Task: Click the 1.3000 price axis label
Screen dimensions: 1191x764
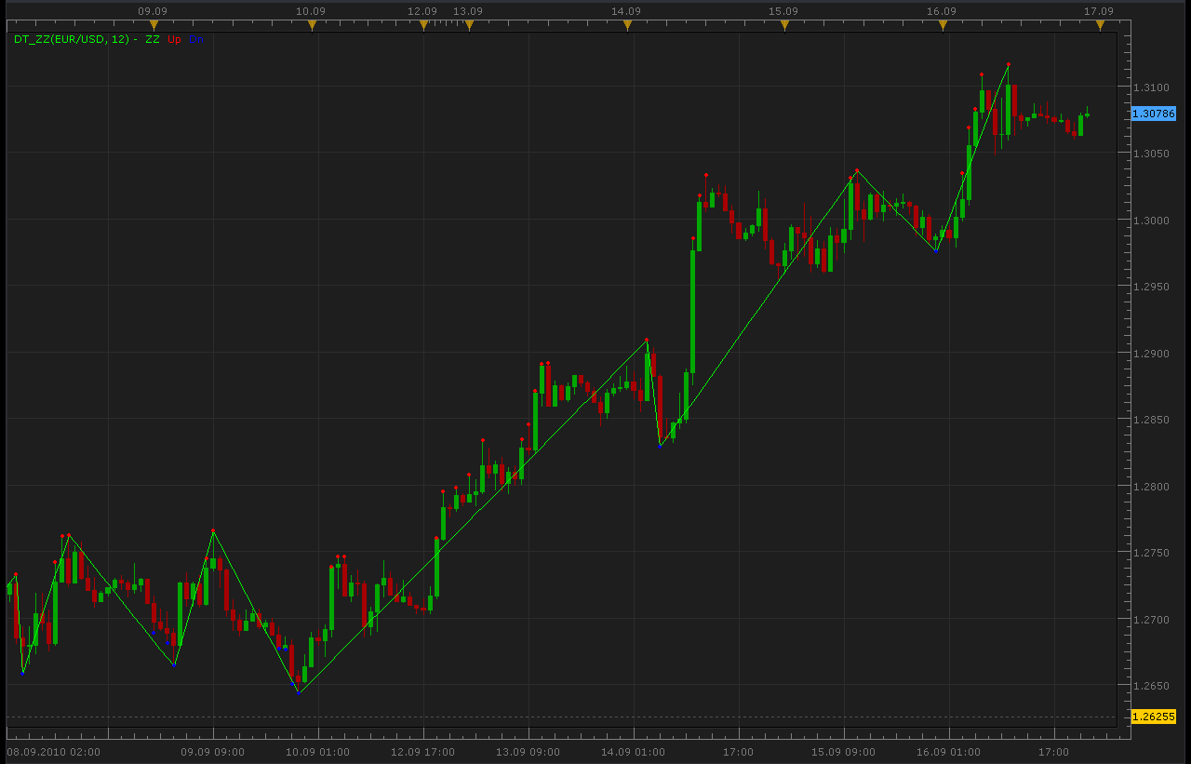Action: point(1150,221)
